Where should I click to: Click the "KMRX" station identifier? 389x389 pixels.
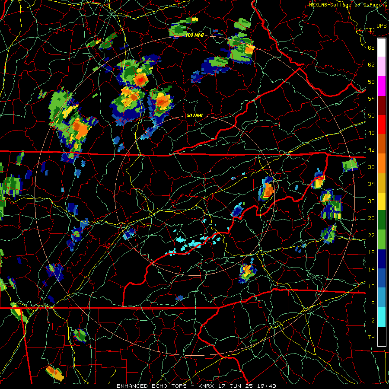tap(207, 386)
